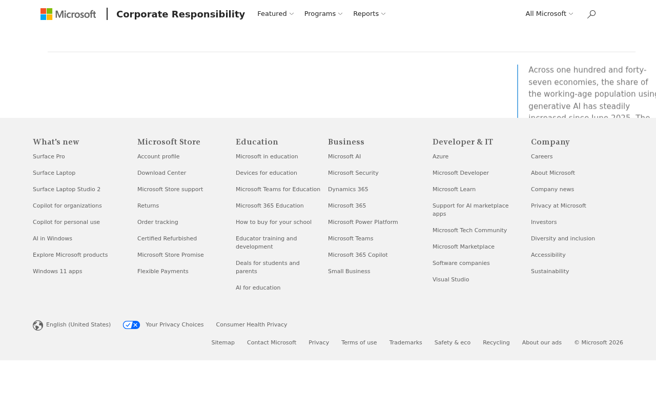The image size is (656, 410).
Task: Open Privacy at Microsoft
Action: (559, 206)
